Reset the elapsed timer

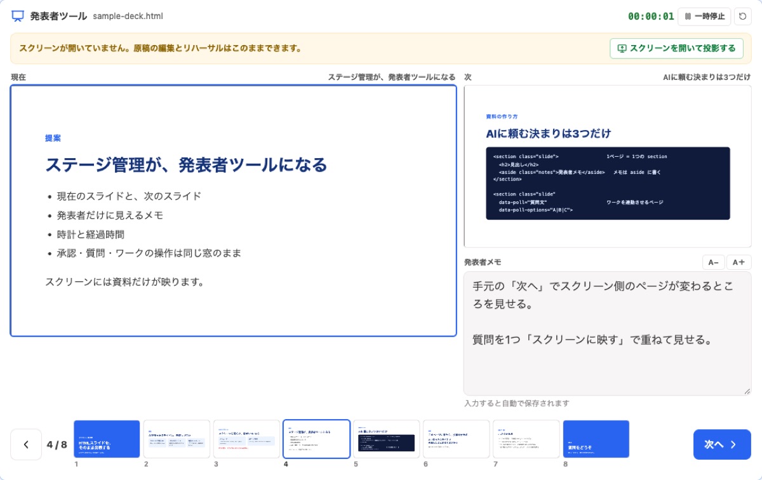[743, 17]
